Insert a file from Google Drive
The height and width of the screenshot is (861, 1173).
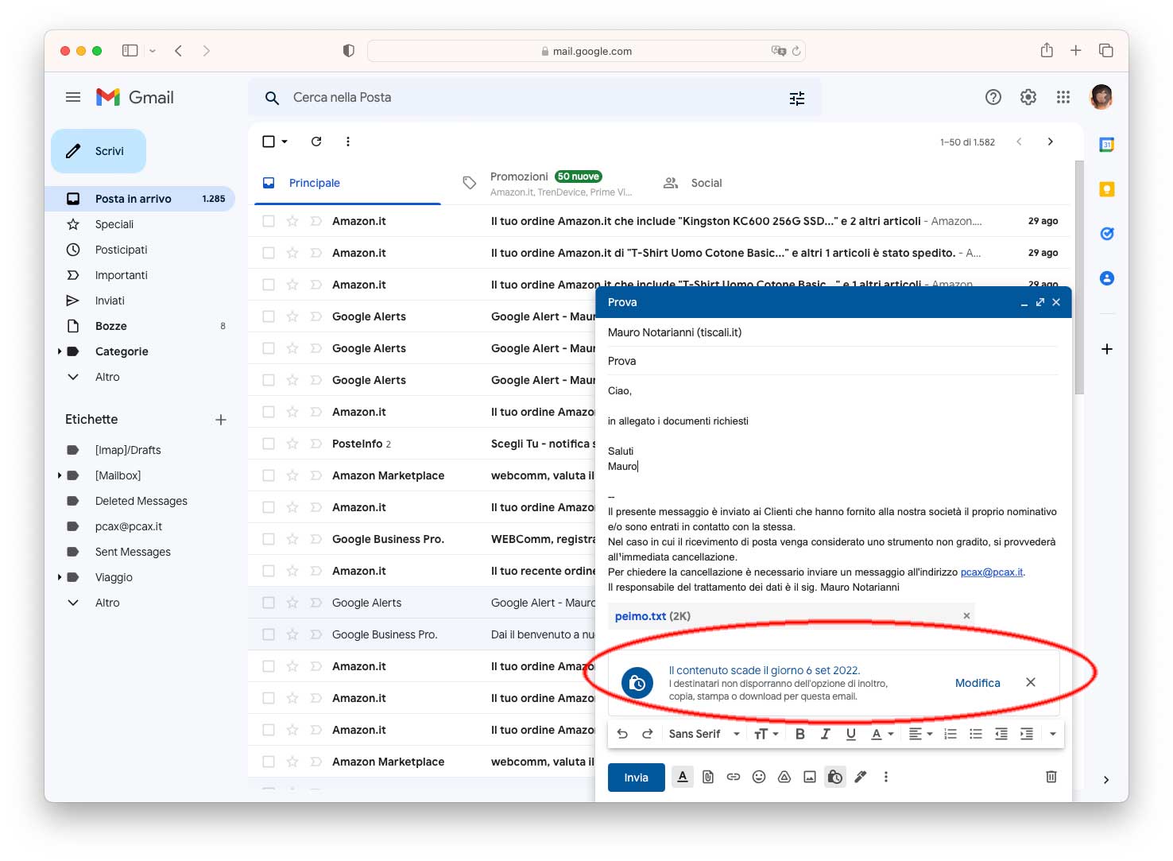[784, 777]
